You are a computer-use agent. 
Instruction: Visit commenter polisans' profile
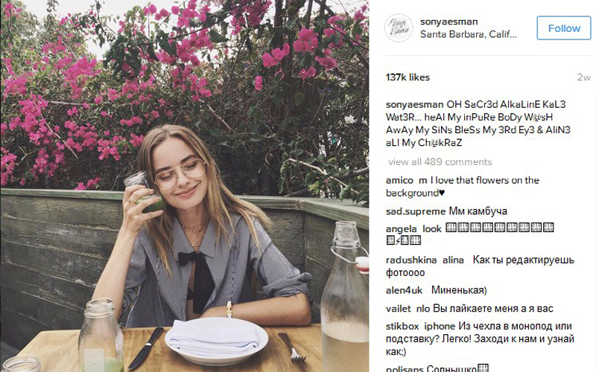pos(405,369)
